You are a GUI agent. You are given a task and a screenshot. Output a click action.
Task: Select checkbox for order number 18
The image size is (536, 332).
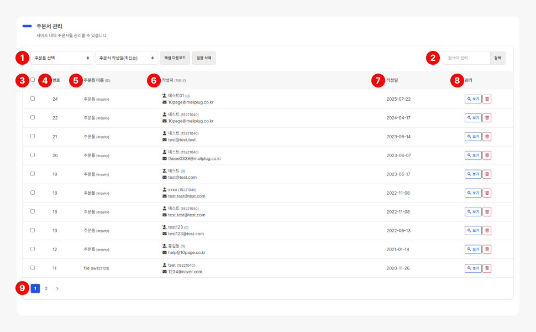33,193
